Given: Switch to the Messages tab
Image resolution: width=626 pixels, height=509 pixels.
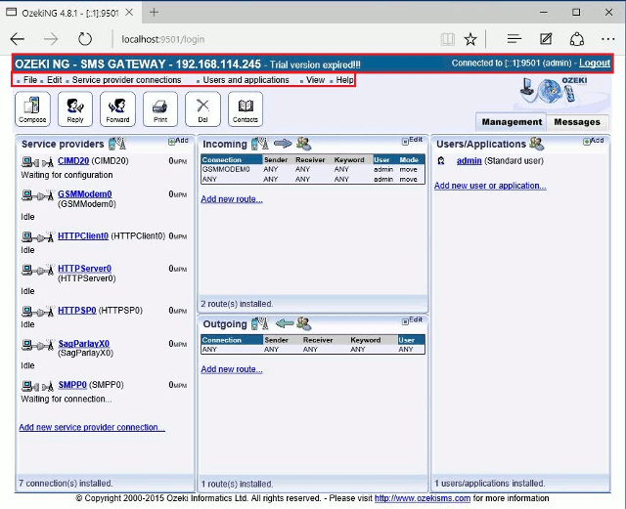Looking at the screenshot, I should click(x=577, y=122).
